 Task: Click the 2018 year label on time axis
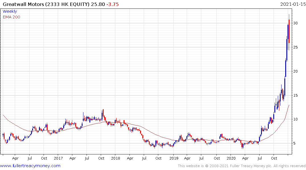[116, 158]
